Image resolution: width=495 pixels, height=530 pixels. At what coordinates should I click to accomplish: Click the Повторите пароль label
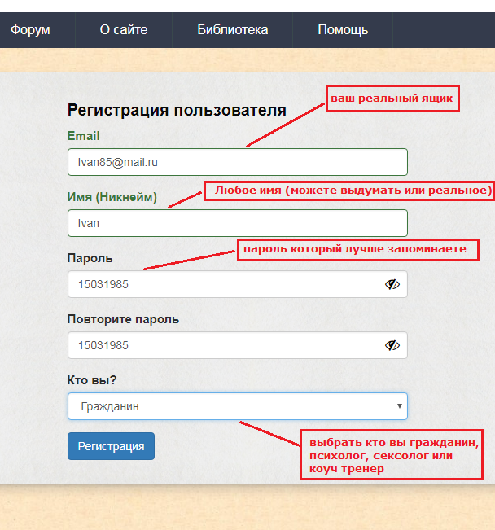(x=123, y=319)
